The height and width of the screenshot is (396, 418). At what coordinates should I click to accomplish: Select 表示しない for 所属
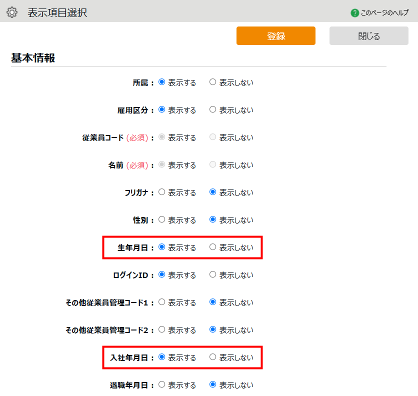[212, 82]
